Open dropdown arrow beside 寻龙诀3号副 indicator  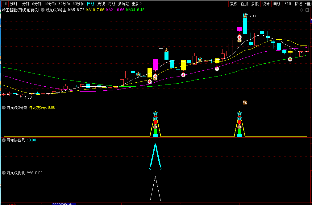[4, 108]
